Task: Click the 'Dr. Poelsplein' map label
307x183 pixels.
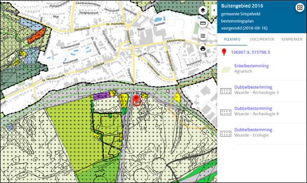Action: coord(115,24)
